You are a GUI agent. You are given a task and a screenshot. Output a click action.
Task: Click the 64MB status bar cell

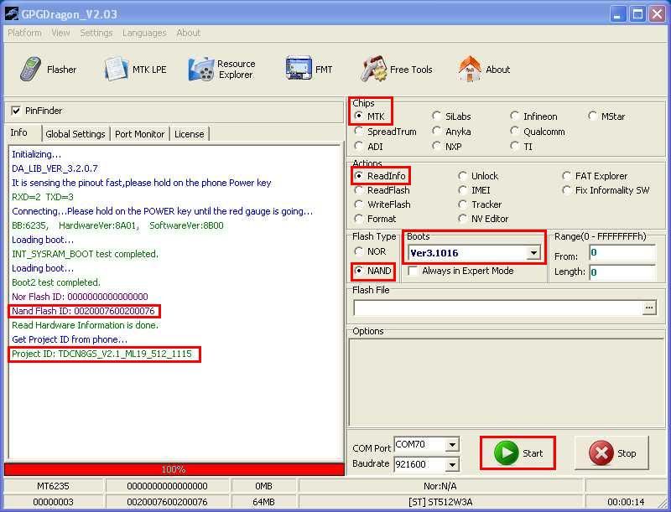point(263,502)
